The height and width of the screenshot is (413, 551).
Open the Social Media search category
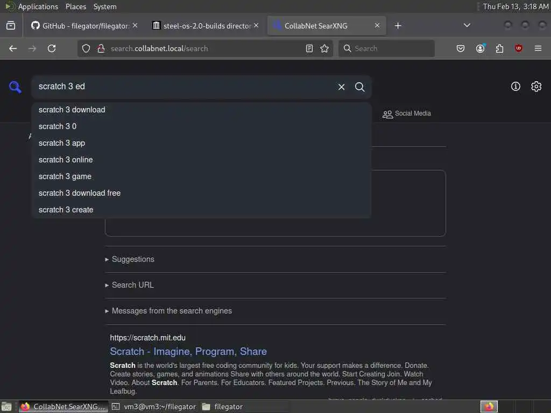407,113
